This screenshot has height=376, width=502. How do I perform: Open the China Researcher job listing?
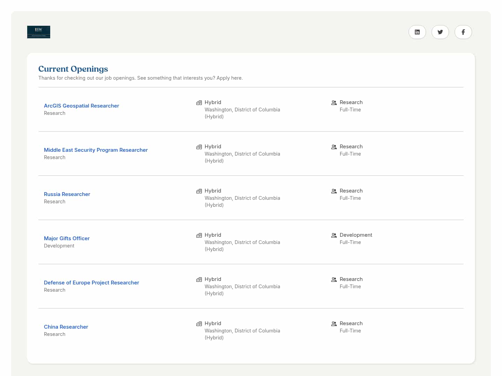tap(66, 327)
